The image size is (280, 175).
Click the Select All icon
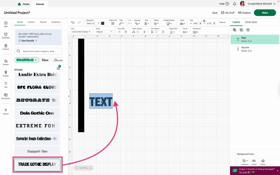pyautogui.click(x=113, y=24)
